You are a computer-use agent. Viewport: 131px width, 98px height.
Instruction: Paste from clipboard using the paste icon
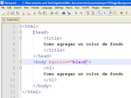45,13
